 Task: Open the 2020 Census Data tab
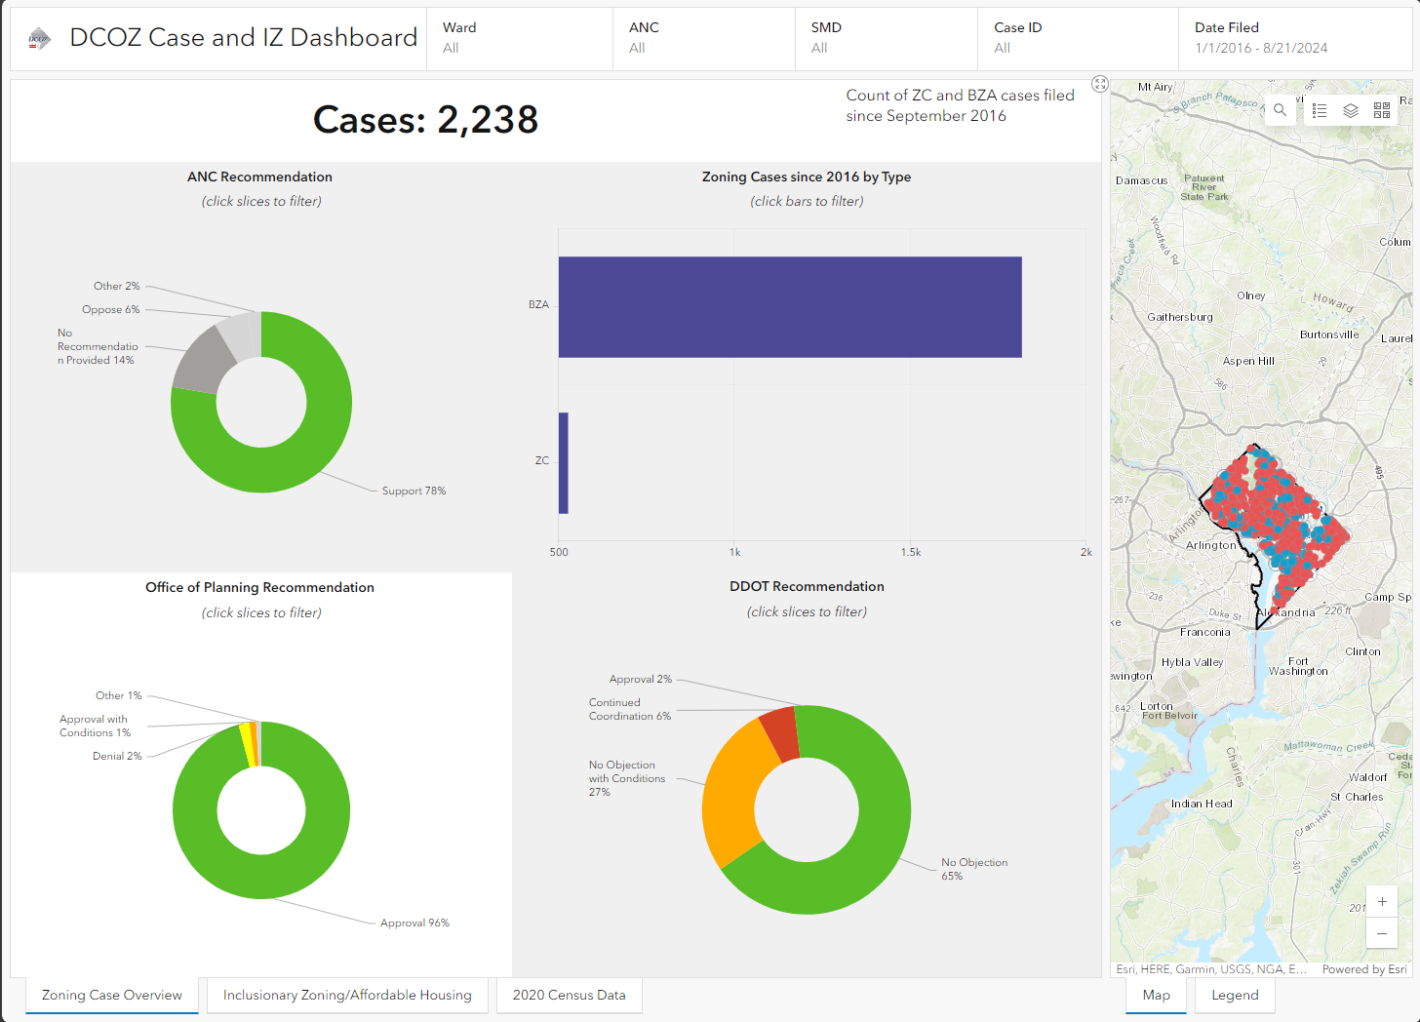click(569, 995)
